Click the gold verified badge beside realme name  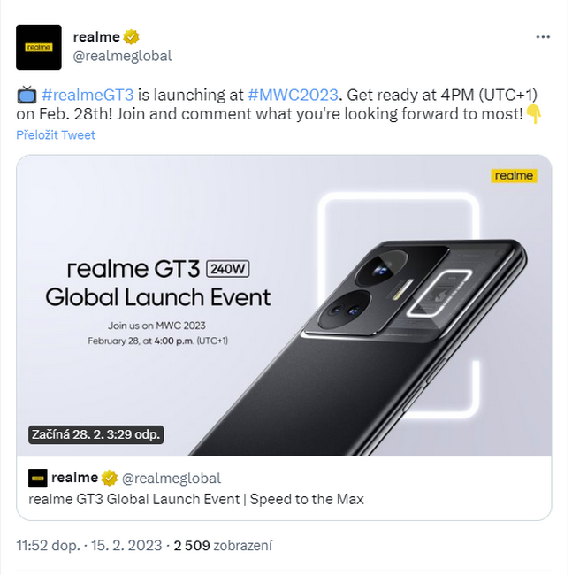[131, 37]
